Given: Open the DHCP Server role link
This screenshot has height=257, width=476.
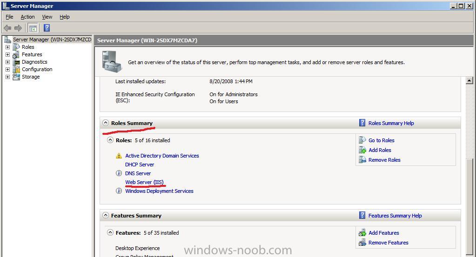Looking at the screenshot, I should click(x=140, y=165).
